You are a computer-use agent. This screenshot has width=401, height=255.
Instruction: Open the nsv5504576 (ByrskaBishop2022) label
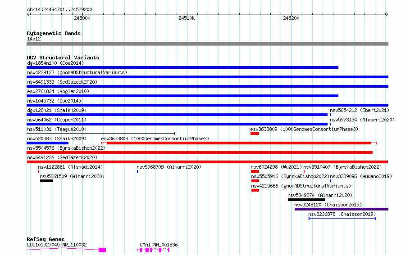coord(66,148)
